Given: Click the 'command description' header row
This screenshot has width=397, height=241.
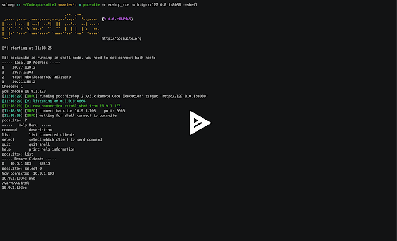Looking at the screenshot, I should pos(27,130).
